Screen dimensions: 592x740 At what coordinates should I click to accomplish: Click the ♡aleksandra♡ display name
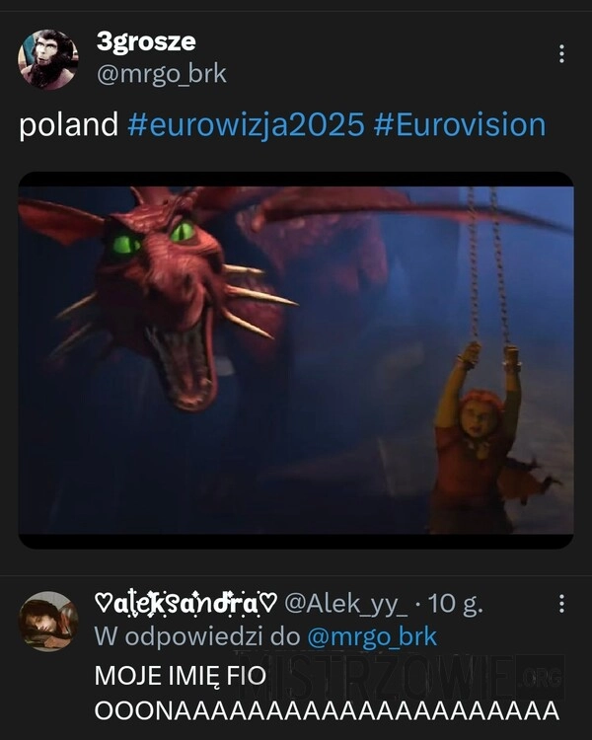click(185, 604)
